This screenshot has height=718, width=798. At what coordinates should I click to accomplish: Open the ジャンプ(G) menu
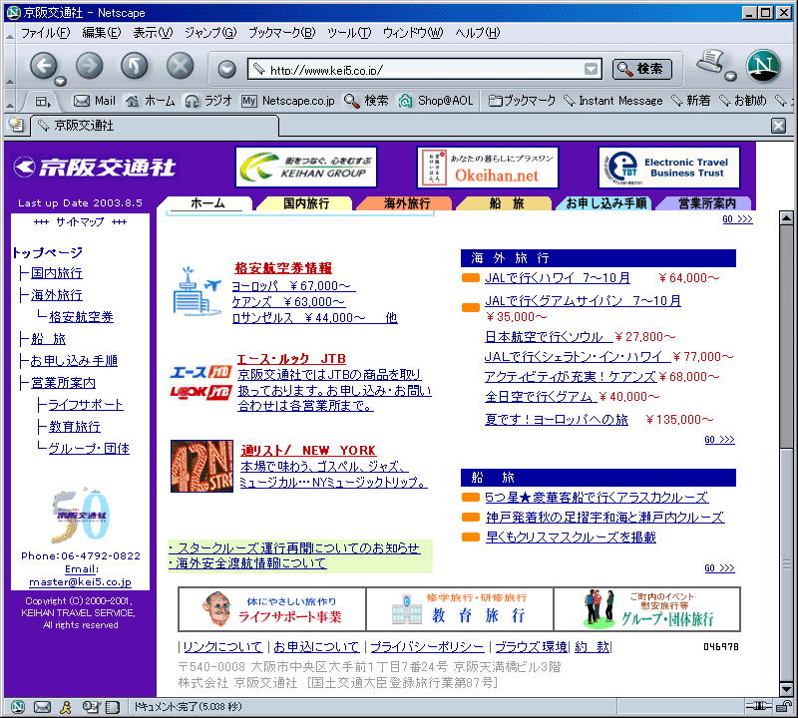click(210, 33)
